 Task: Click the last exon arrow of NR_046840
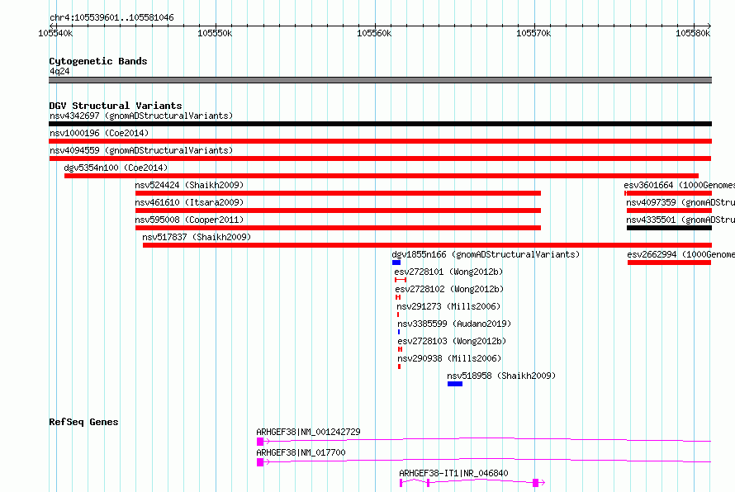tap(538, 483)
